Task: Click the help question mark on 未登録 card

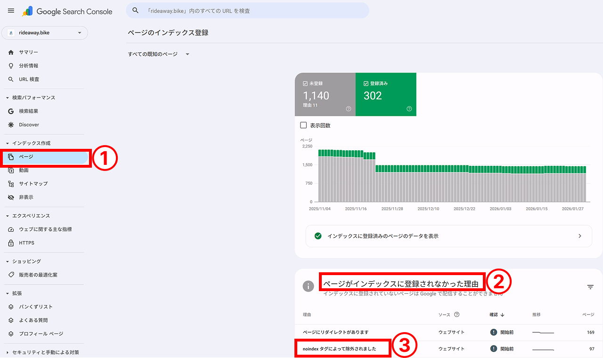Action: (x=348, y=108)
